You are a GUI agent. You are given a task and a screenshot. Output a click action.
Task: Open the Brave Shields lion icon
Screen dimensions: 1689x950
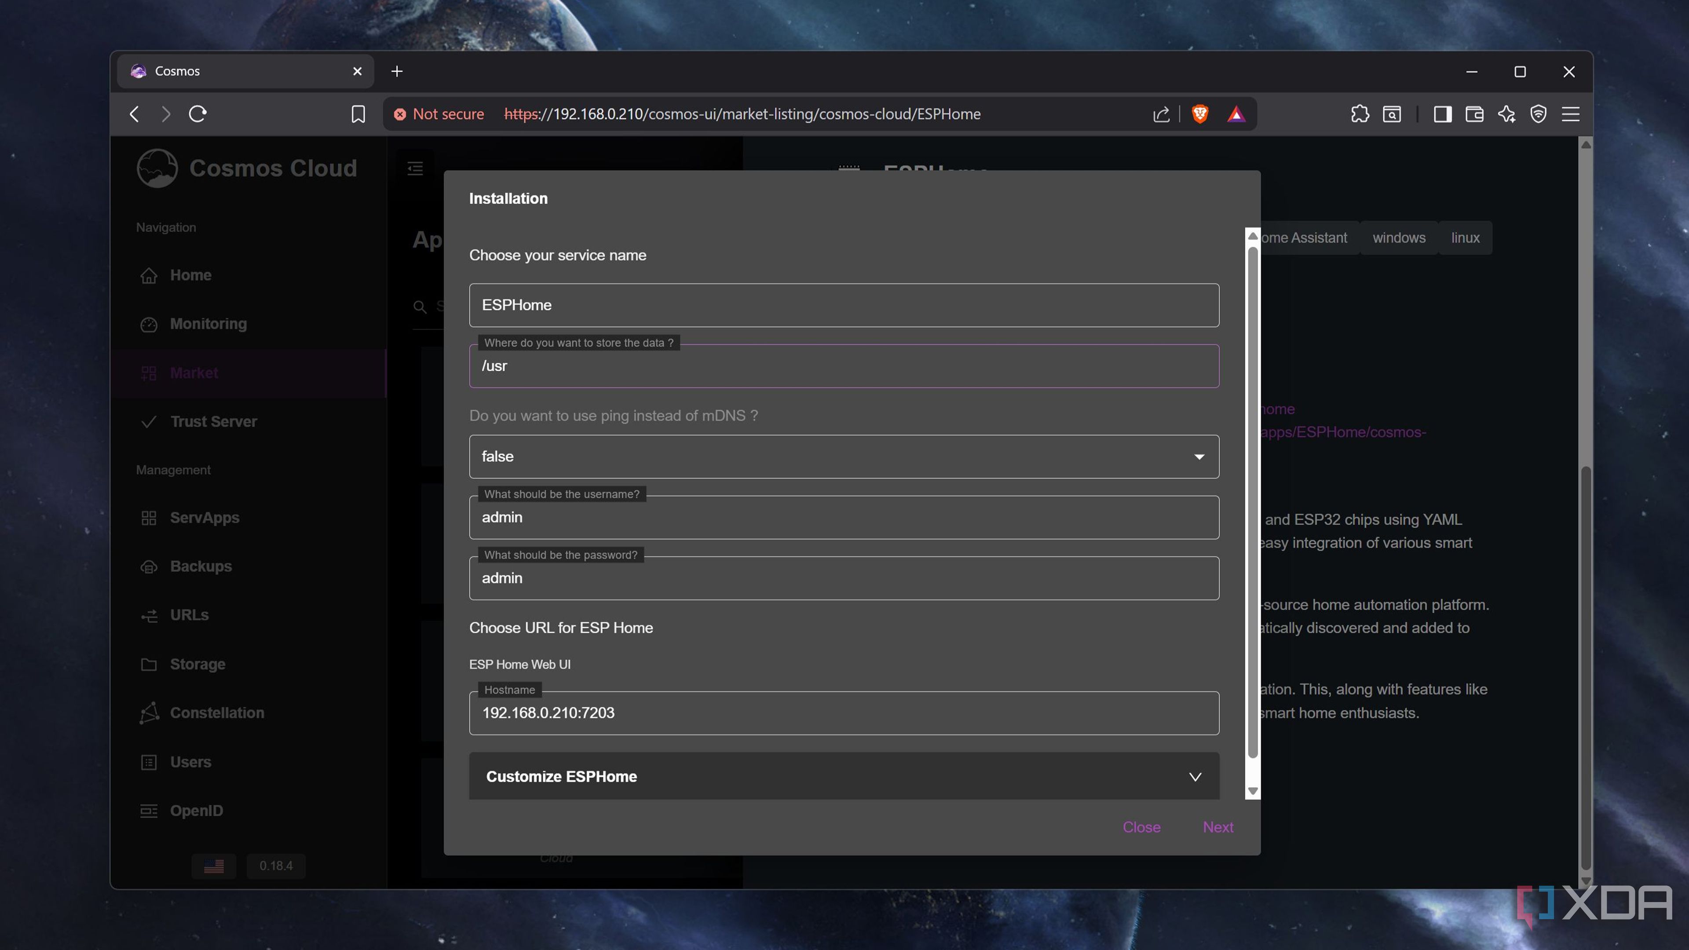(1200, 114)
